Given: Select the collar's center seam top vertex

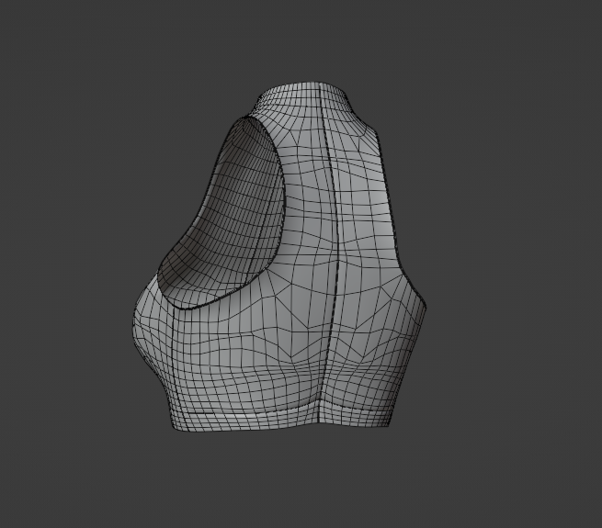Looking at the screenshot, I should point(320,84).
